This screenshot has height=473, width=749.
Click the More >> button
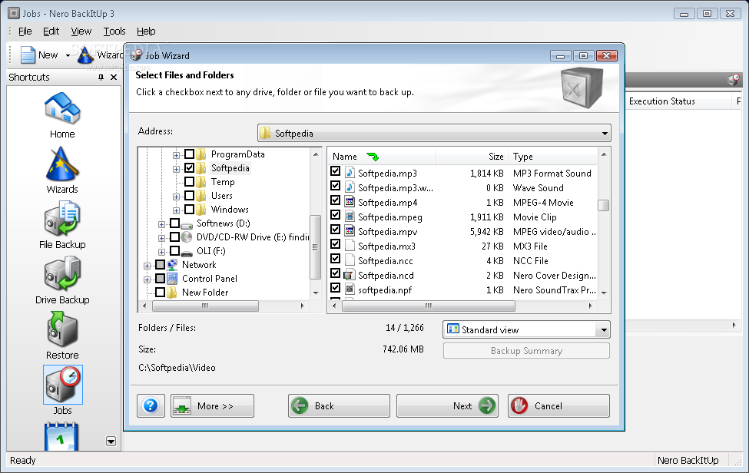pos(213,405)
